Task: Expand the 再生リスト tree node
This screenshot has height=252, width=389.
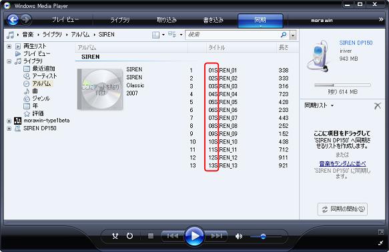Action: [9, 47]
